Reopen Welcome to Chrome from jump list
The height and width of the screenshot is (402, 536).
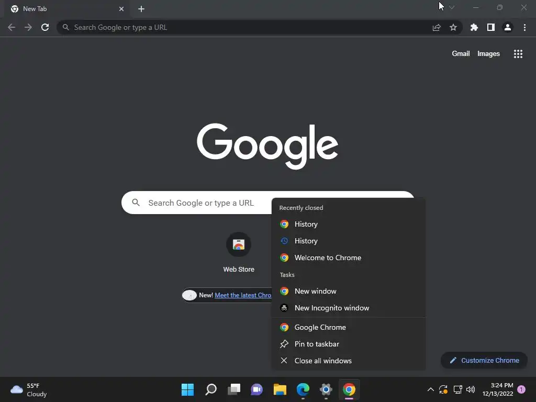tap(349, 258)
